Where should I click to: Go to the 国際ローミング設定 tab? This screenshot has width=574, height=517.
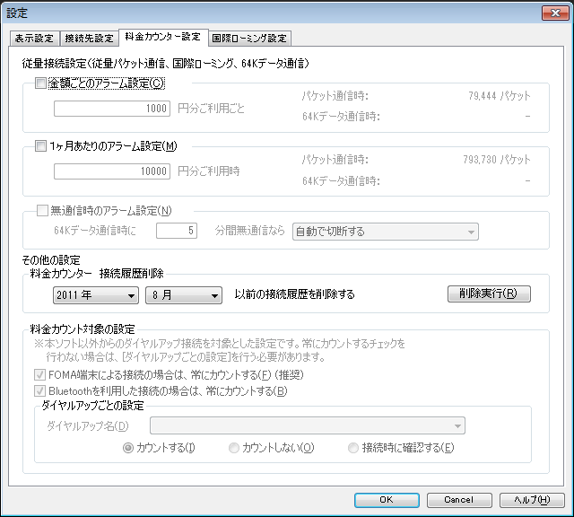(x=249, y=39)
